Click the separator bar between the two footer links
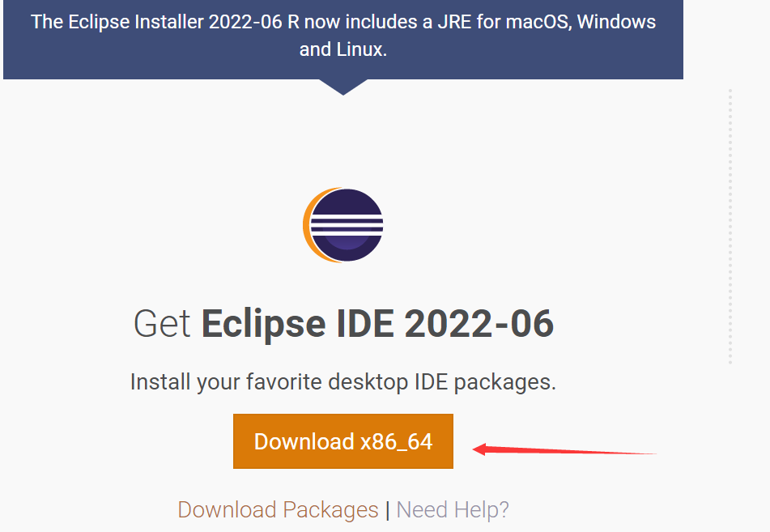The image size is (770, 532). (386, 510)
